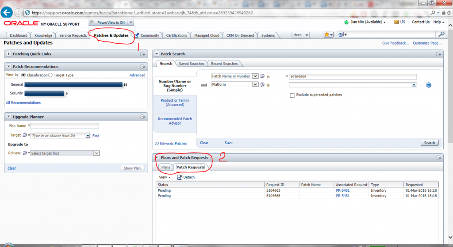Viewport: 453px width, 247px height.
Task: Open the View menu in requests table
Action: pos(165,177)
